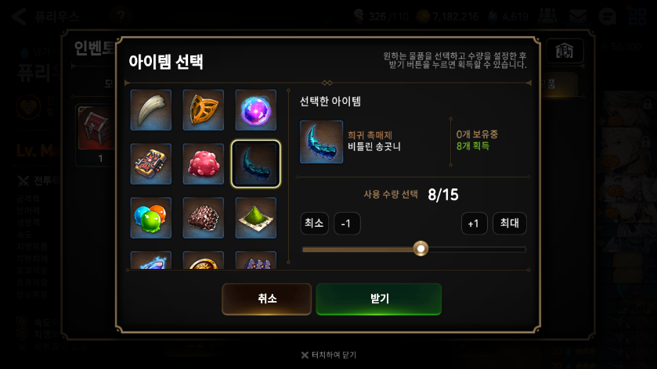Click the 취소 cancel button
The width and height of the screenshot is (657, 369).
pyautogui.click(x=267, y=299)
